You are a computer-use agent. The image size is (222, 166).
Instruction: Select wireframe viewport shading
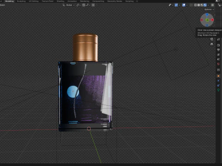point(195,5)
